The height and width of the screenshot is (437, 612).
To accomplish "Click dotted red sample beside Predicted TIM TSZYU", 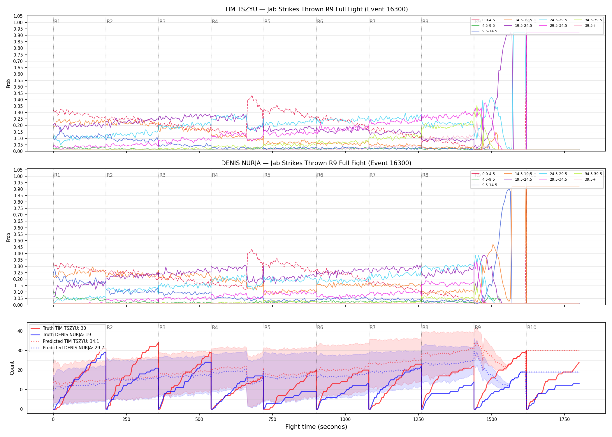I will [35, 341].
